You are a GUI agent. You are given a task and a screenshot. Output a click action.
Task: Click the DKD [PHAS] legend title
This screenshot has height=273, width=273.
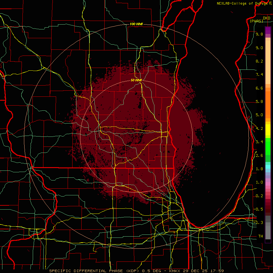[x=259, y=19]
